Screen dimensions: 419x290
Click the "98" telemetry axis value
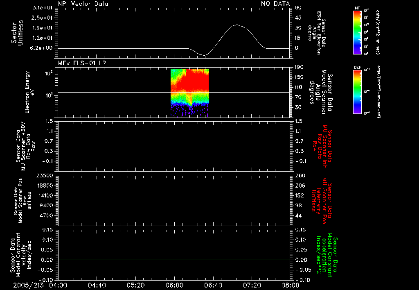point(298,206)
